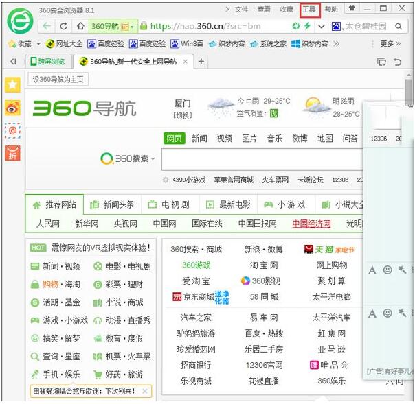Open sidebar yellow star favorites
This screenshot has width=415, height=404.
[12, 84]
